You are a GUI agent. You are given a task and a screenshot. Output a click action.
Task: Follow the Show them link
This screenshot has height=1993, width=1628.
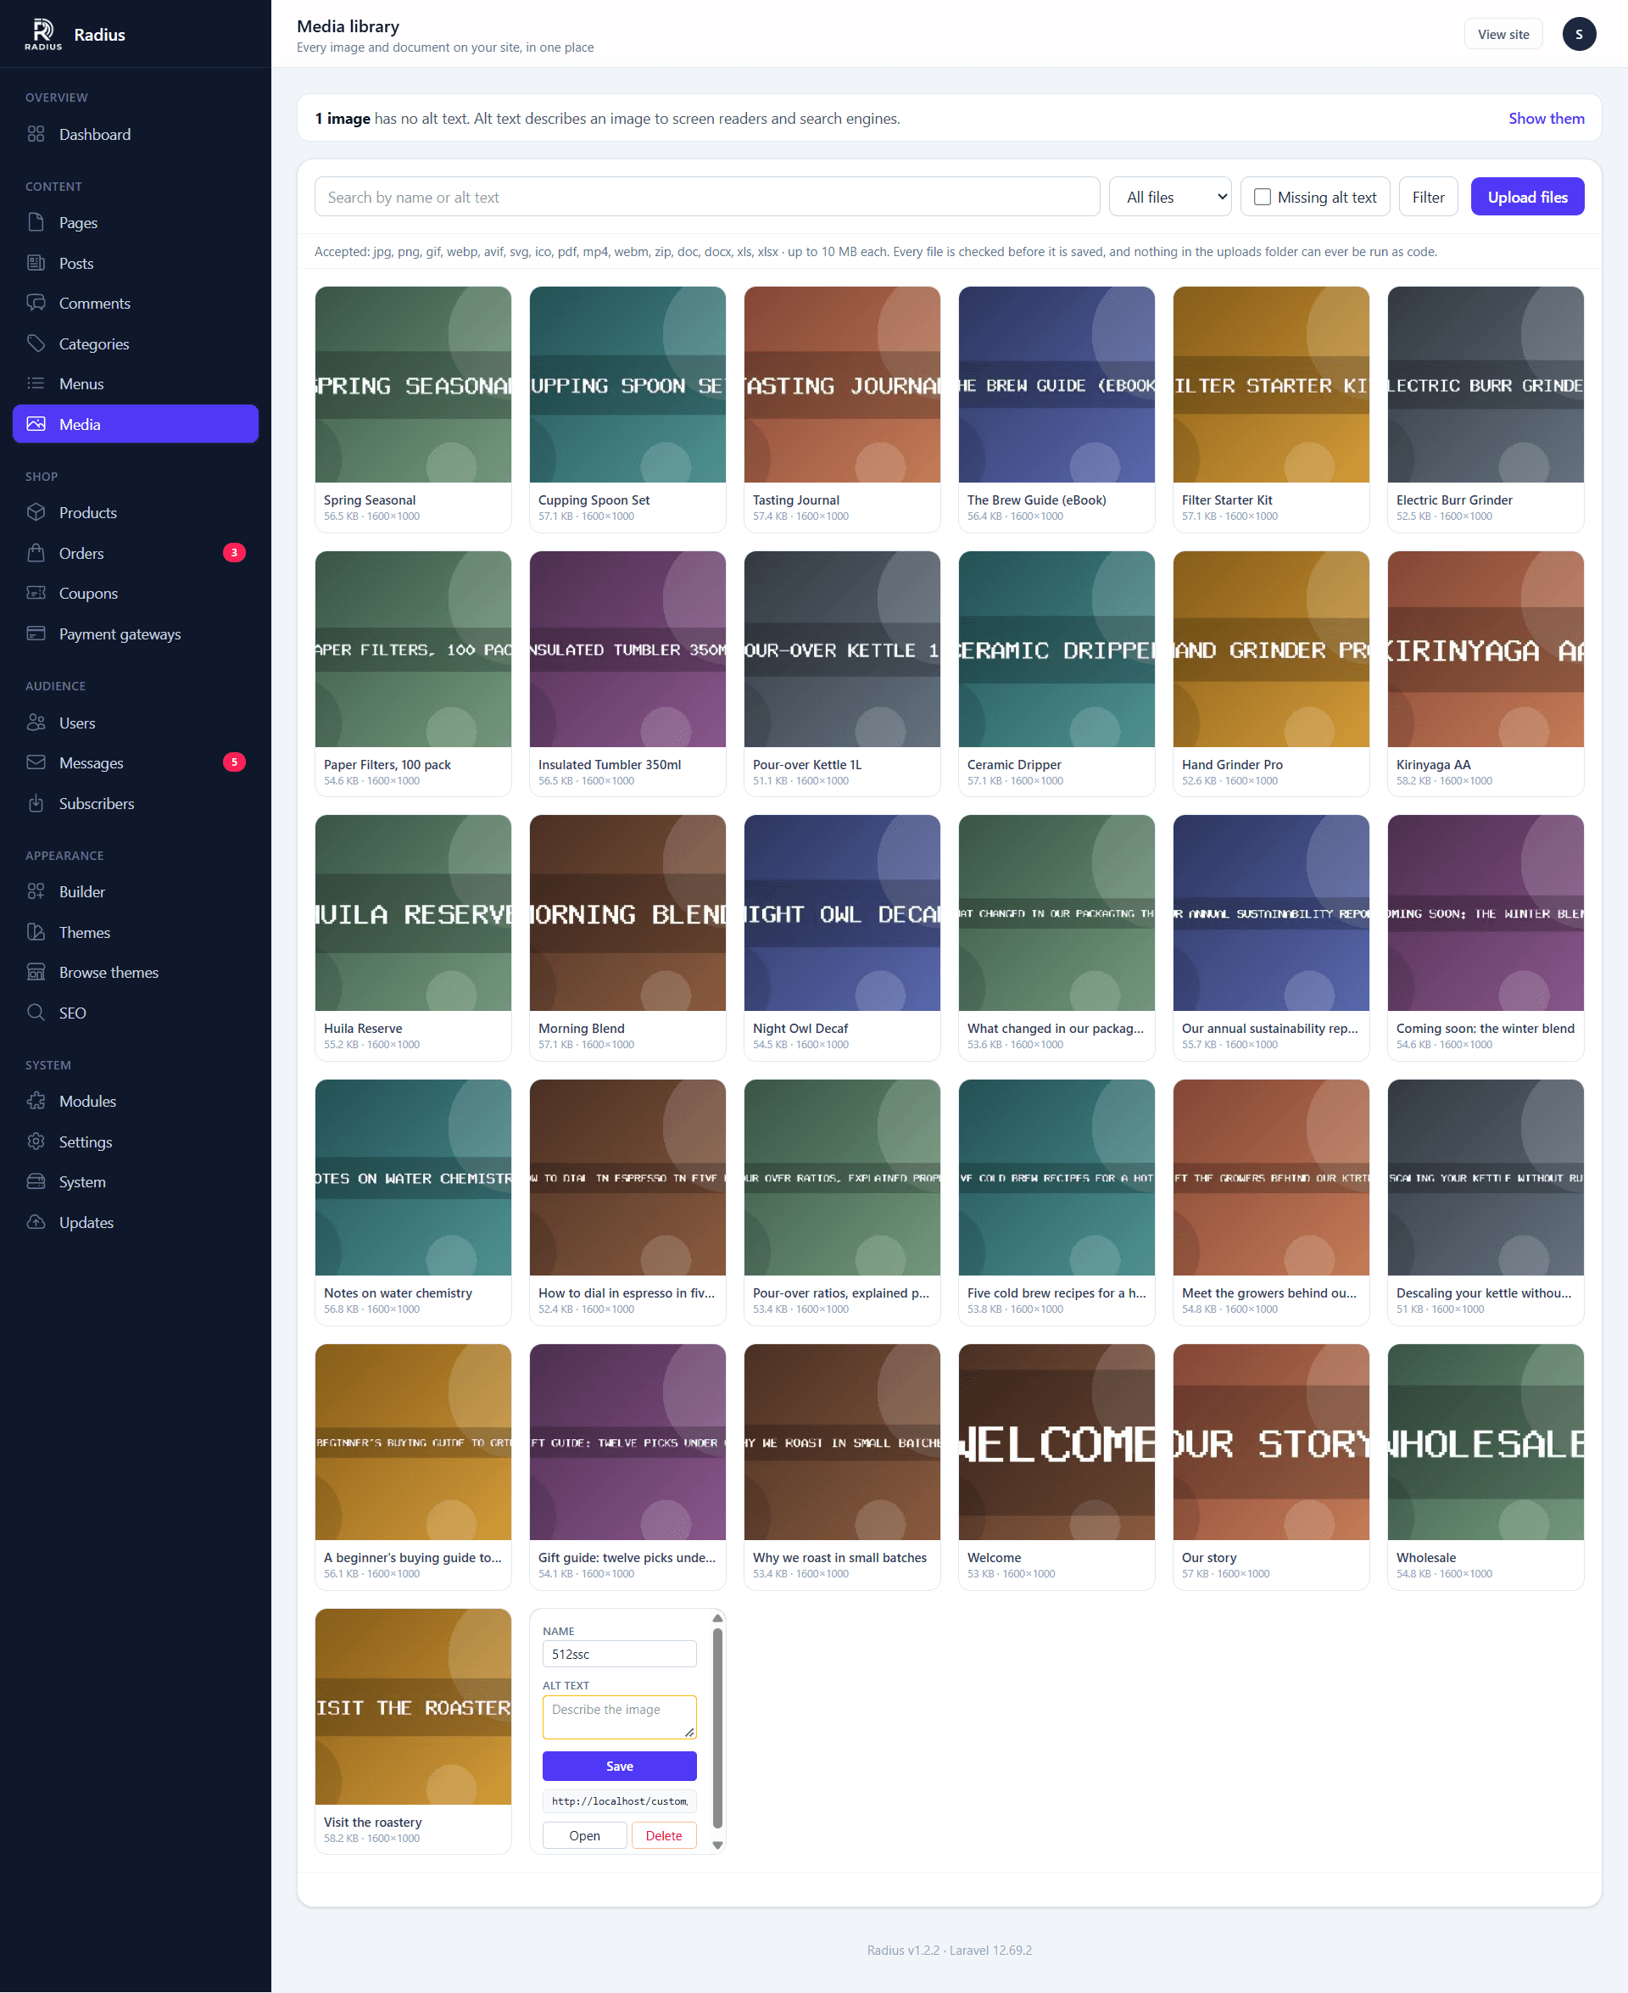[1546, 118]
